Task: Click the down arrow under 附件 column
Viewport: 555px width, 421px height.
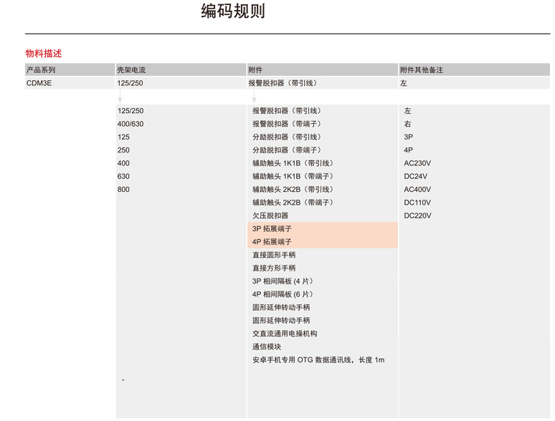Action: click(253, 97)
